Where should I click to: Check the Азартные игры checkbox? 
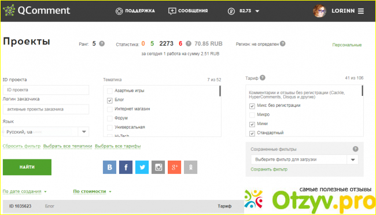point(109,91)
